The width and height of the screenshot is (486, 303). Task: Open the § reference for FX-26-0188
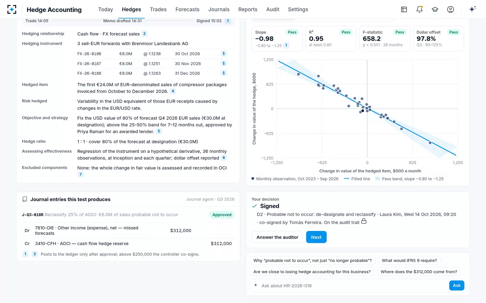[223, 73]
